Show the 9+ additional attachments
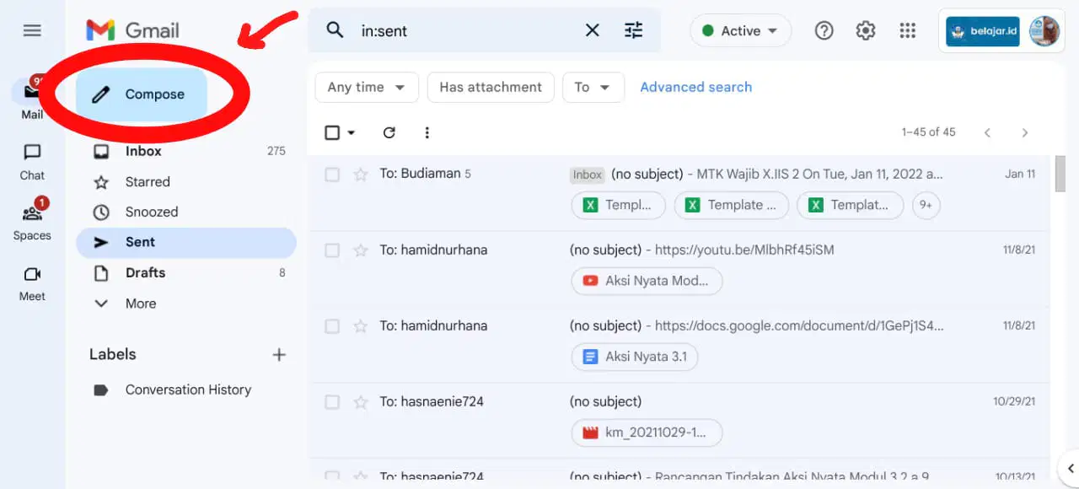This screenshot has height=489, width=1079. 926,205
